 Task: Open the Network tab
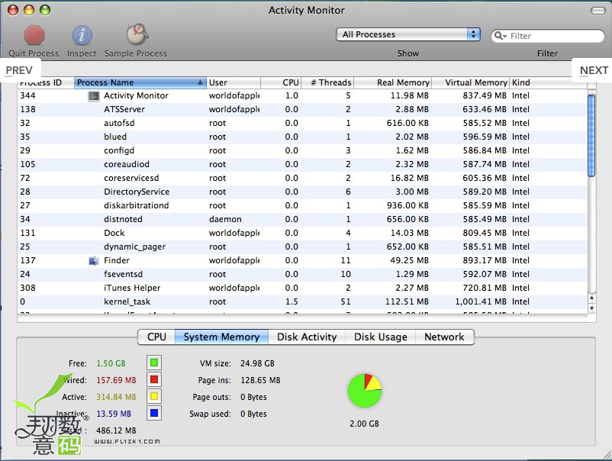tap(445, 337)
